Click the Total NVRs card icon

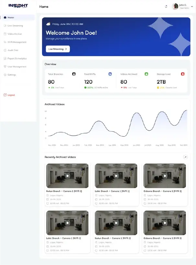(x=110, y=74)
